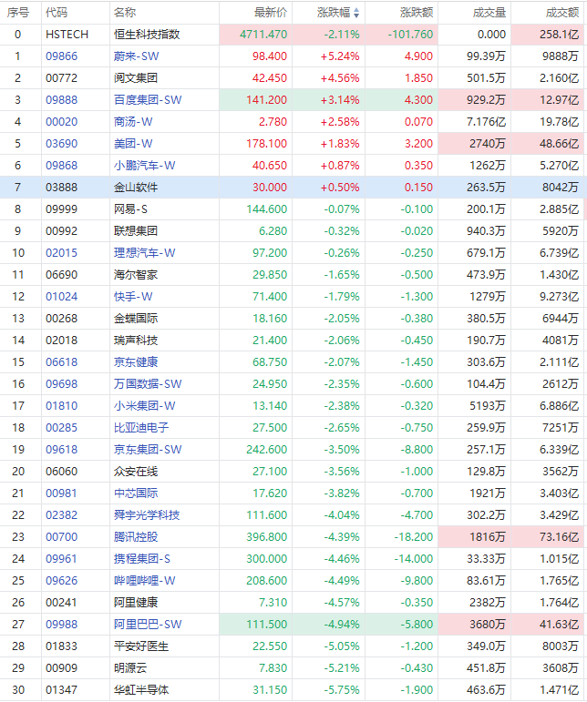Image resolution: width=587 pixels, height=702 pixels.
Task: Open stock code link 09866
Action: (61, 56)
